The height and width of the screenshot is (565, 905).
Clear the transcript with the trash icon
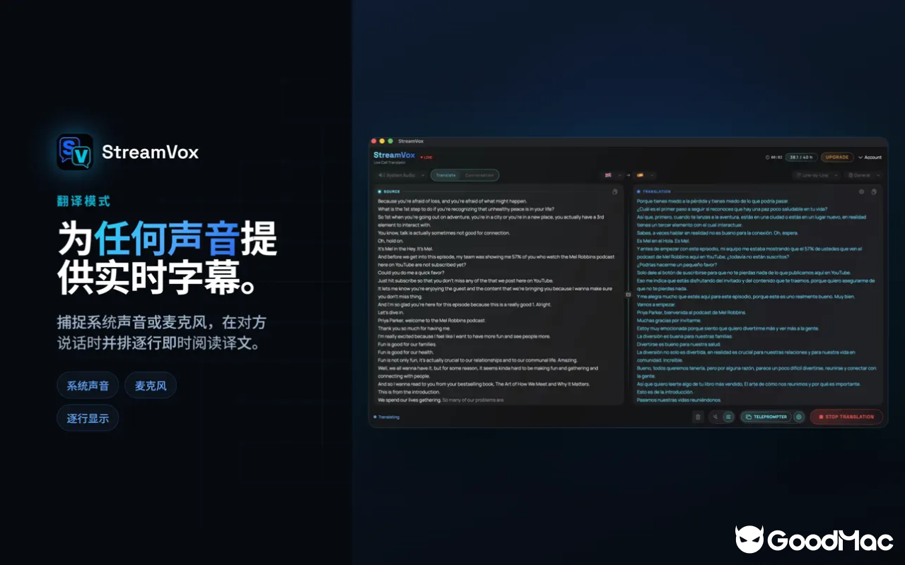698,417
